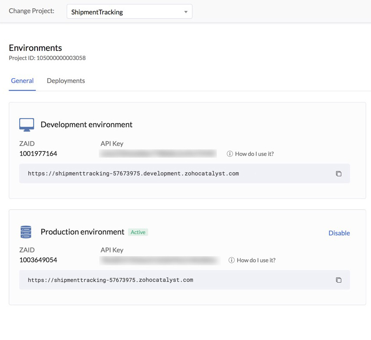Click the copy icon in the development URL bar
Viewport: 371px width, 340px height.
coord(339,173)
